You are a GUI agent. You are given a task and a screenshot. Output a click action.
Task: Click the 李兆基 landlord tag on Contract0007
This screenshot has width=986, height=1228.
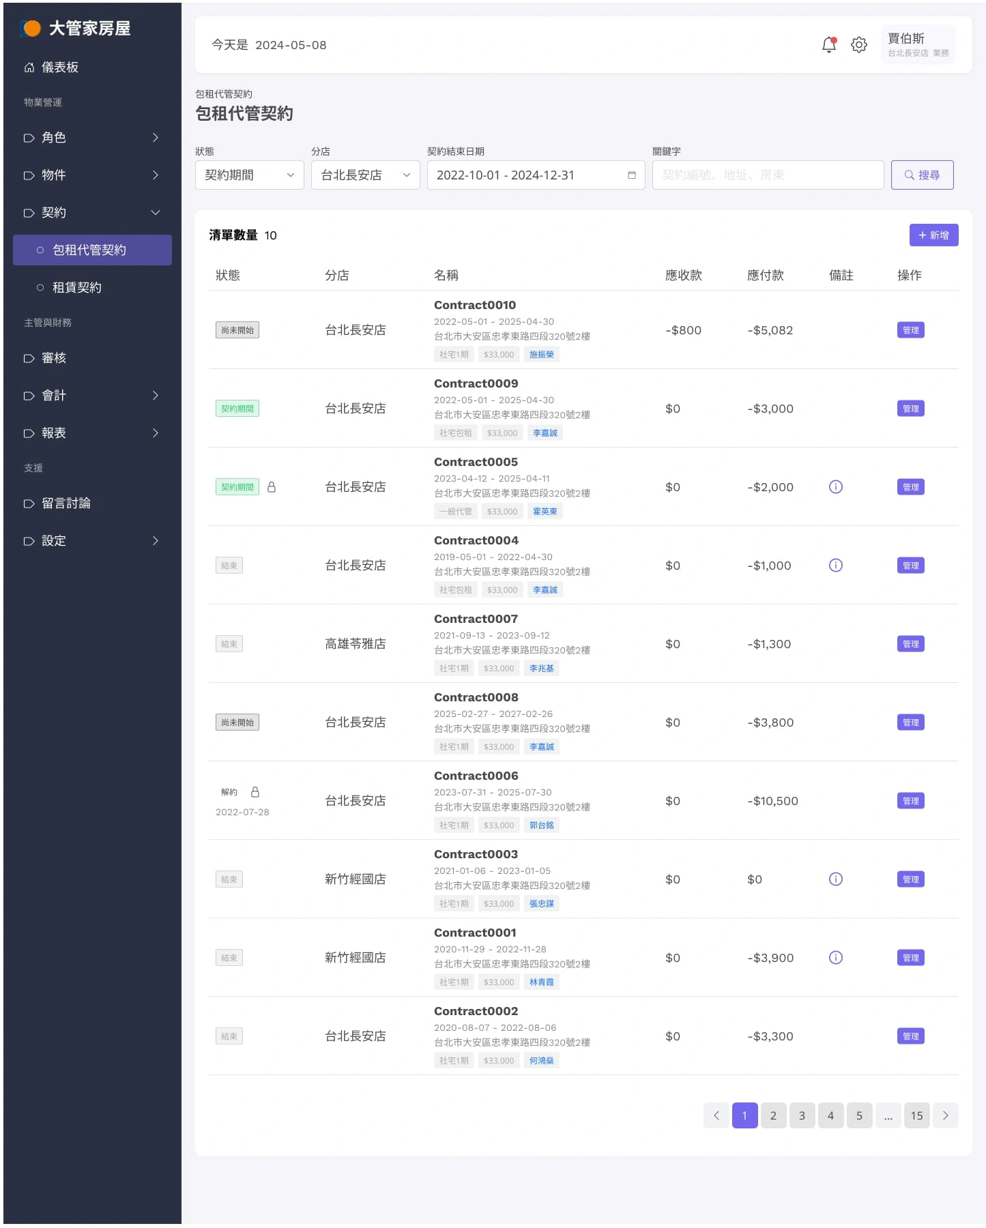click(x=541, y=669)
